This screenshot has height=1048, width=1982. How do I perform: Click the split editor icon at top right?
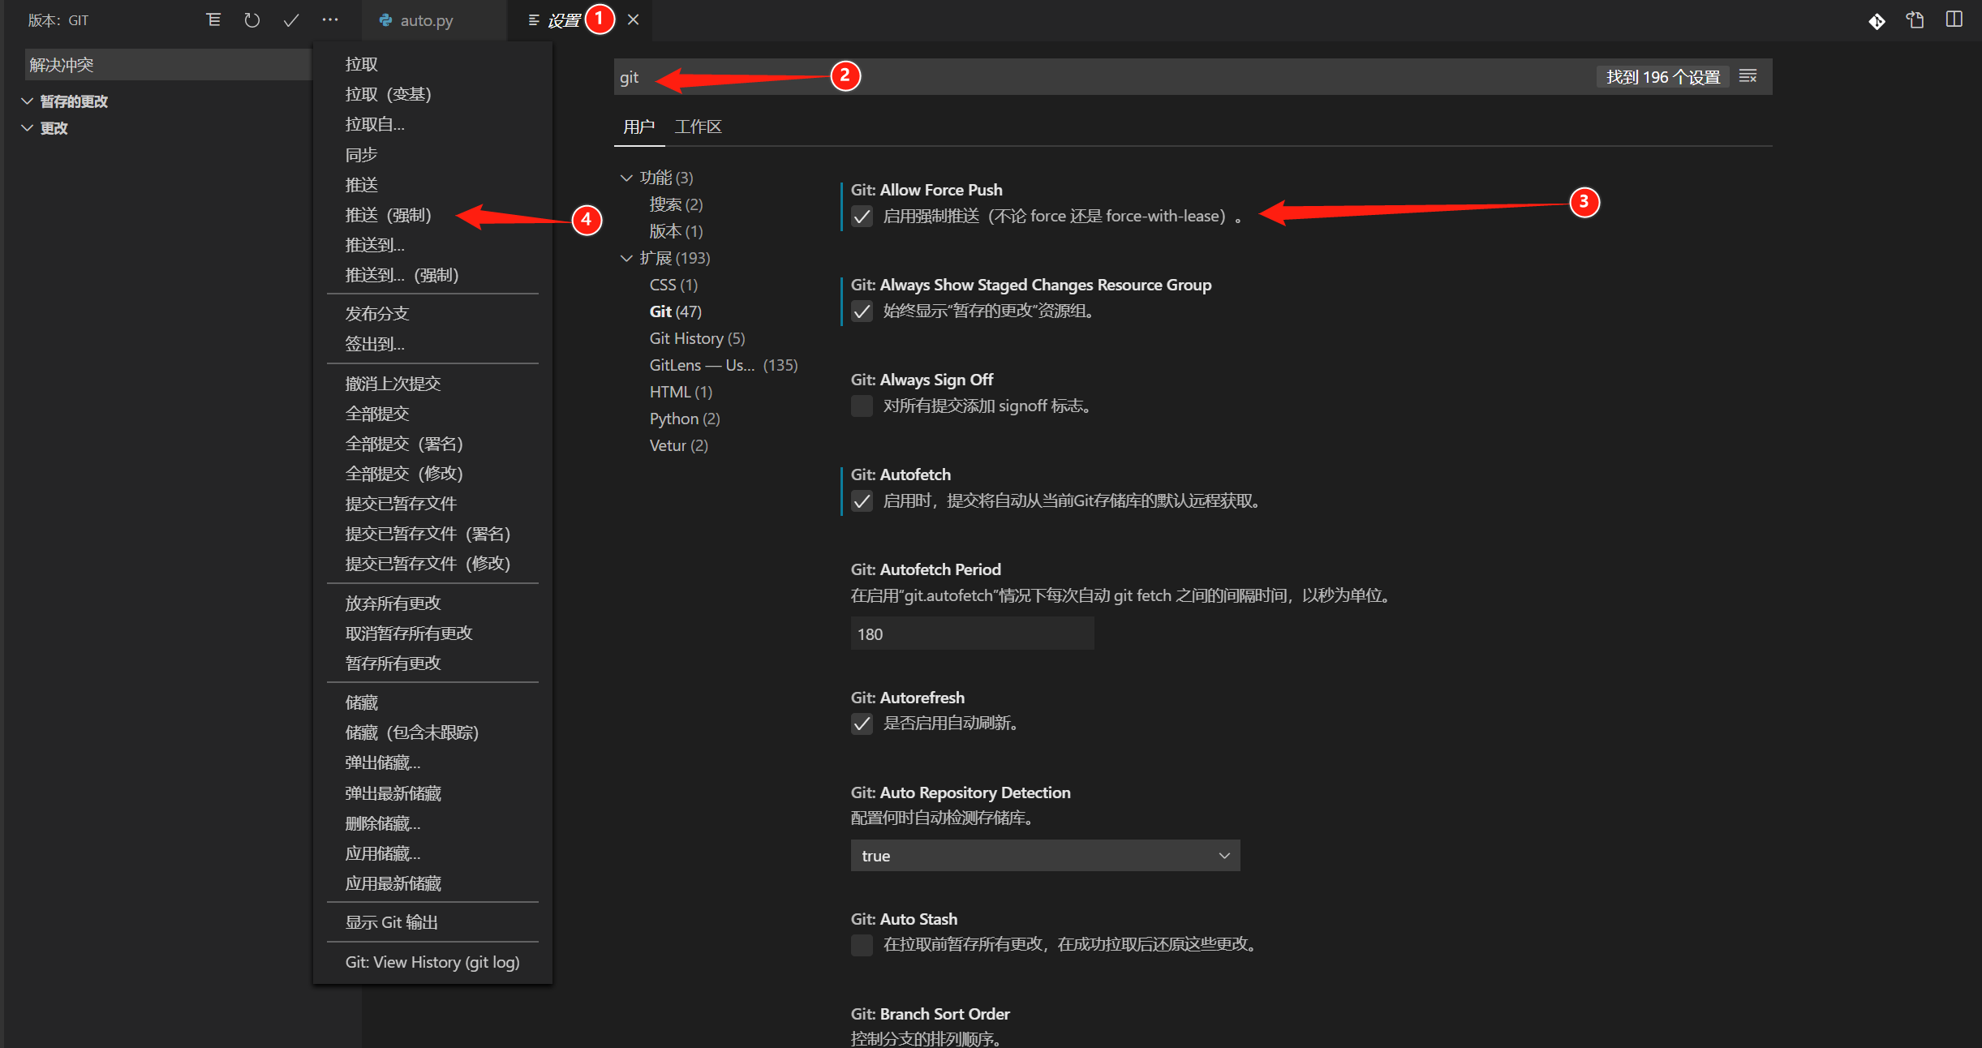coord(1954,20)
